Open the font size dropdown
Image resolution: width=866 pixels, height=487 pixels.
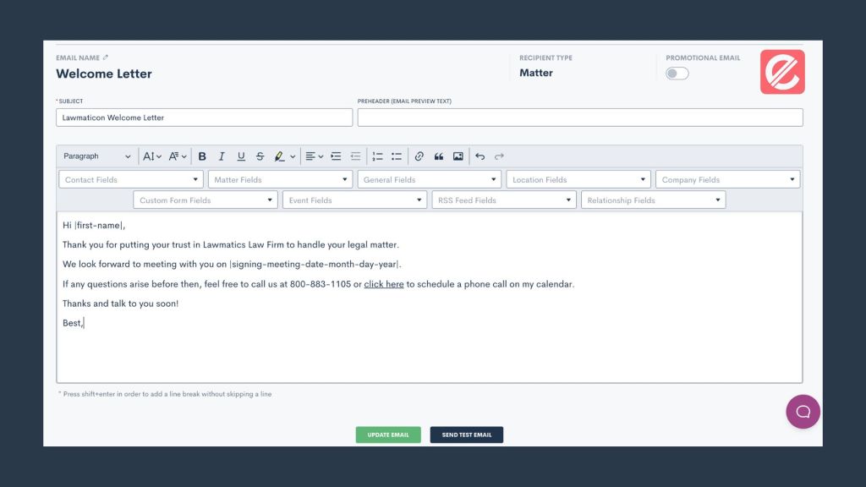[152, 156]
